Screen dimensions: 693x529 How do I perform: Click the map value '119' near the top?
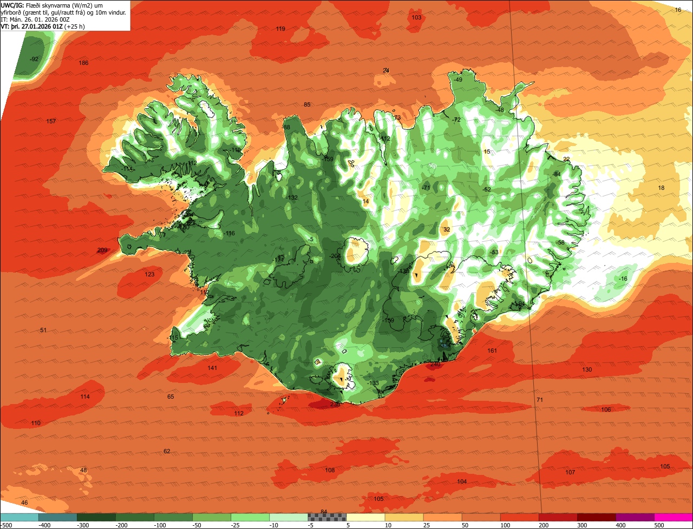[280, 29]
